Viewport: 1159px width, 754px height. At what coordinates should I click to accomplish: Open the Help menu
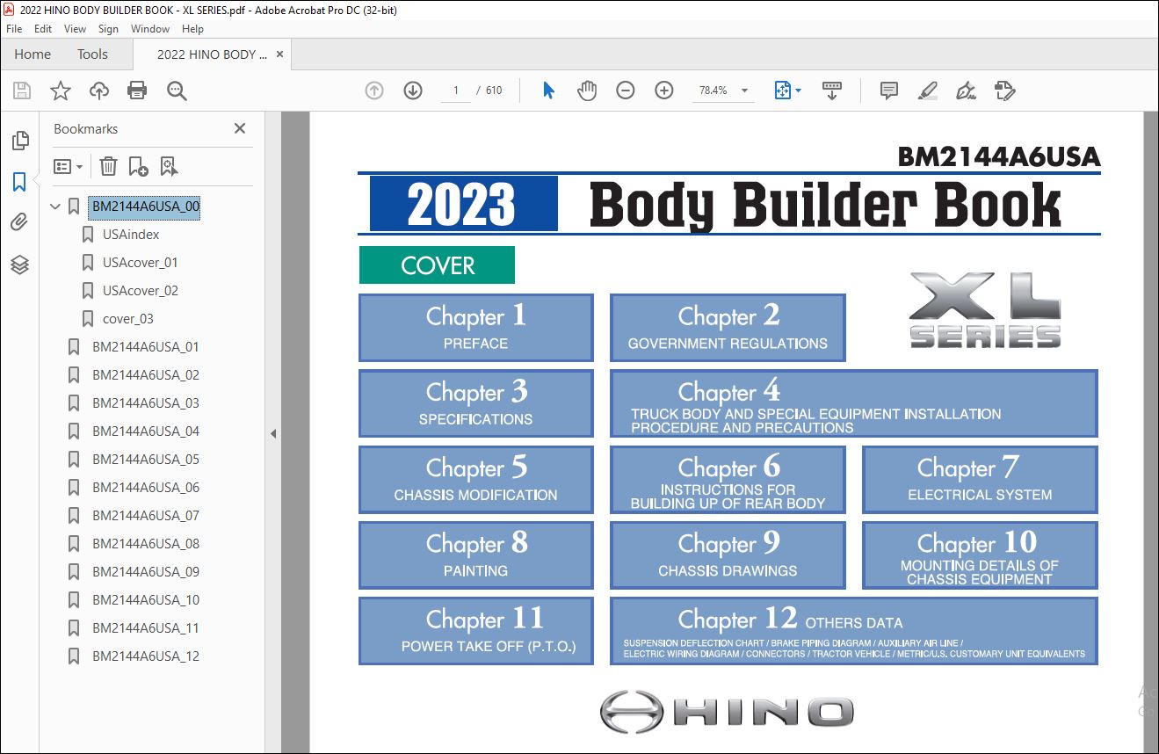[192, 29]
